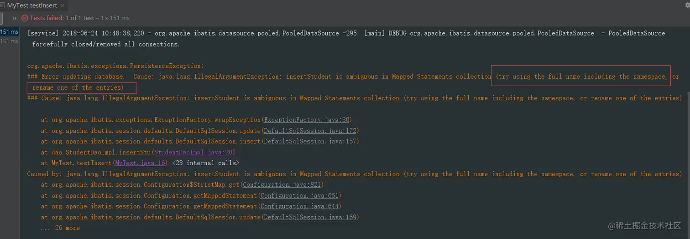Image resolution: width=690 pixels, height=239 pixels.
Task: Click the red tests failed status icon
Action: tap(25, 18)
